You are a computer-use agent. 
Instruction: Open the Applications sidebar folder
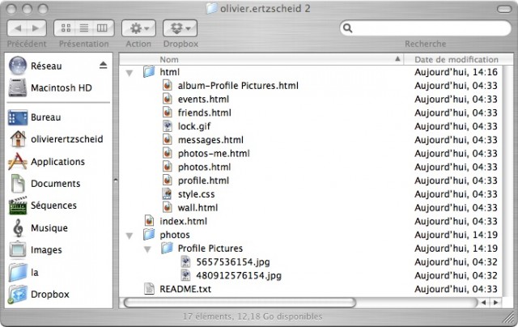57,162
